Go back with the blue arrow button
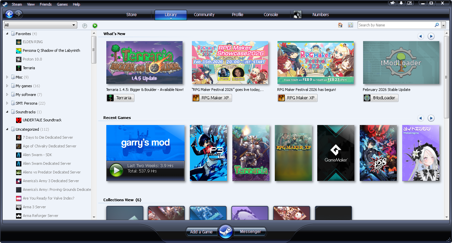452x243 pixels. coord(9,14)
